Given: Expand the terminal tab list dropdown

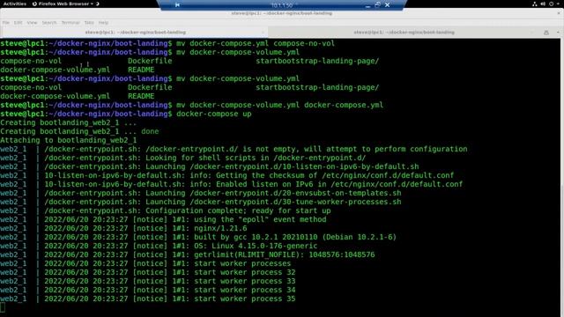Looking at the screenshot, I should pyautogui.click(x=558, y=33).
